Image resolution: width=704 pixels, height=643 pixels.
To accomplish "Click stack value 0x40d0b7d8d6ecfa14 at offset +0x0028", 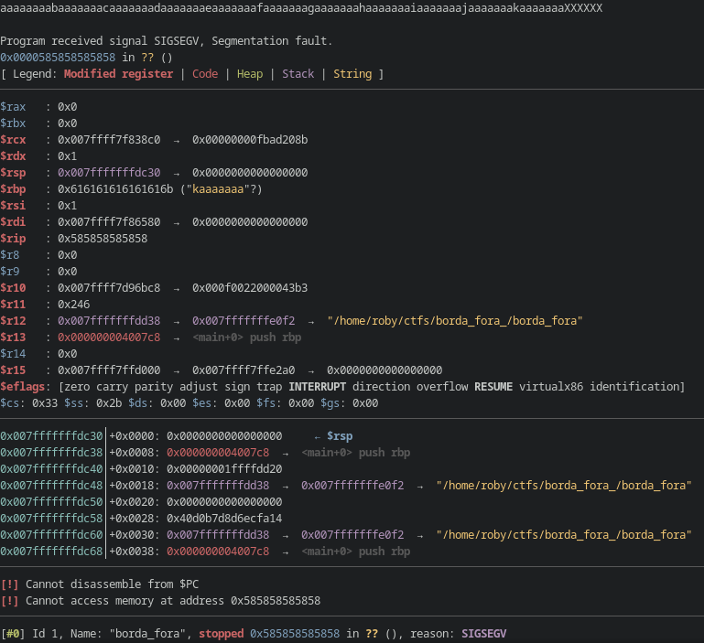I will (x=224, y=519).
